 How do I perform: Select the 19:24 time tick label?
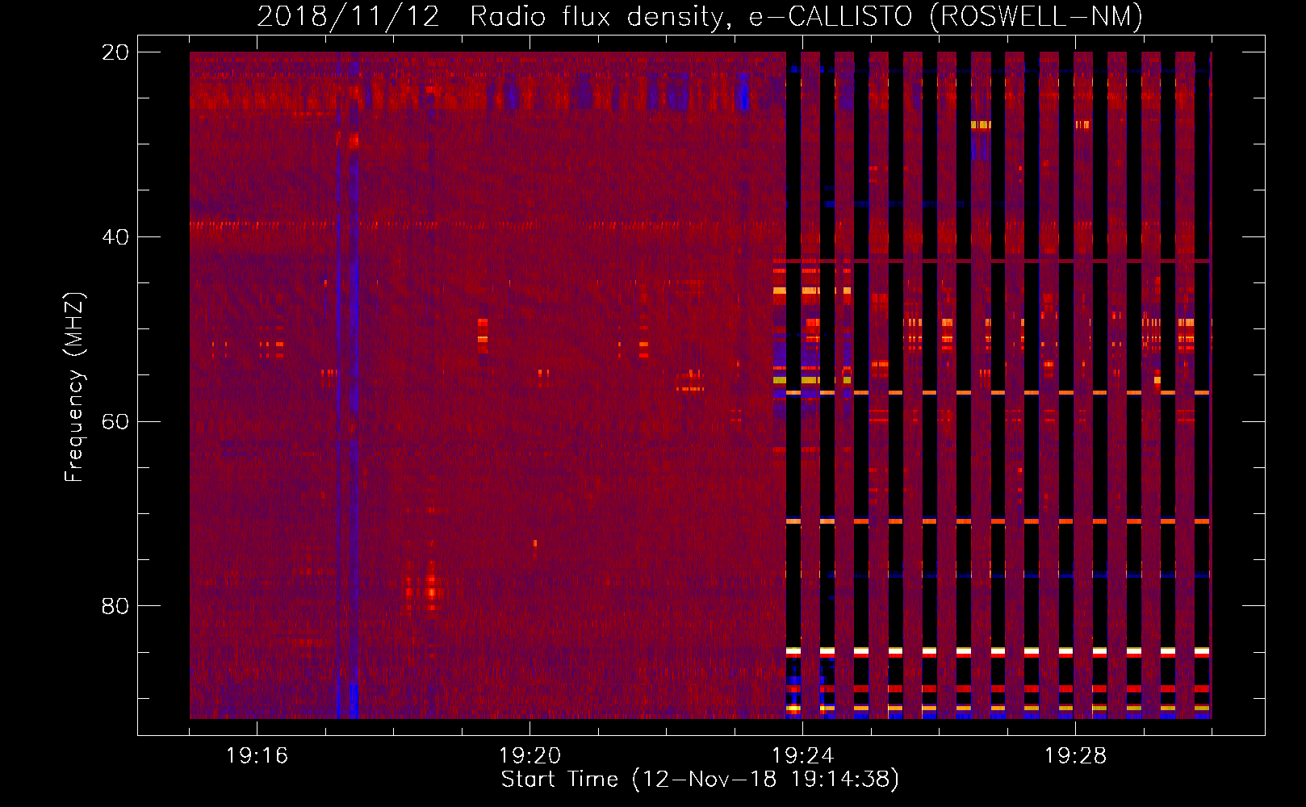click(x=802, y=756)
